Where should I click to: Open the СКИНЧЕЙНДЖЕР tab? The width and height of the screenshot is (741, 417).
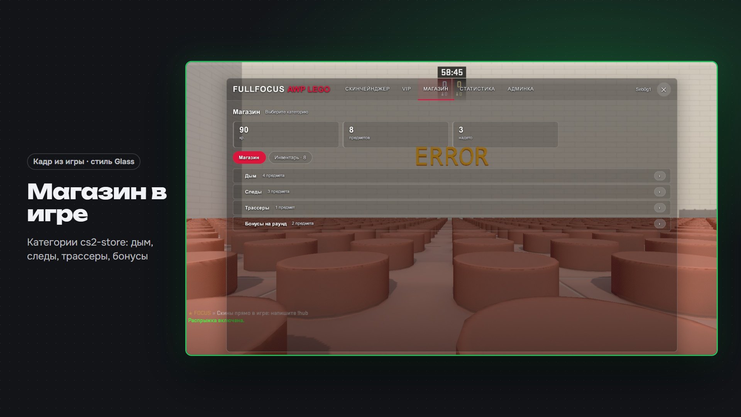367,89
